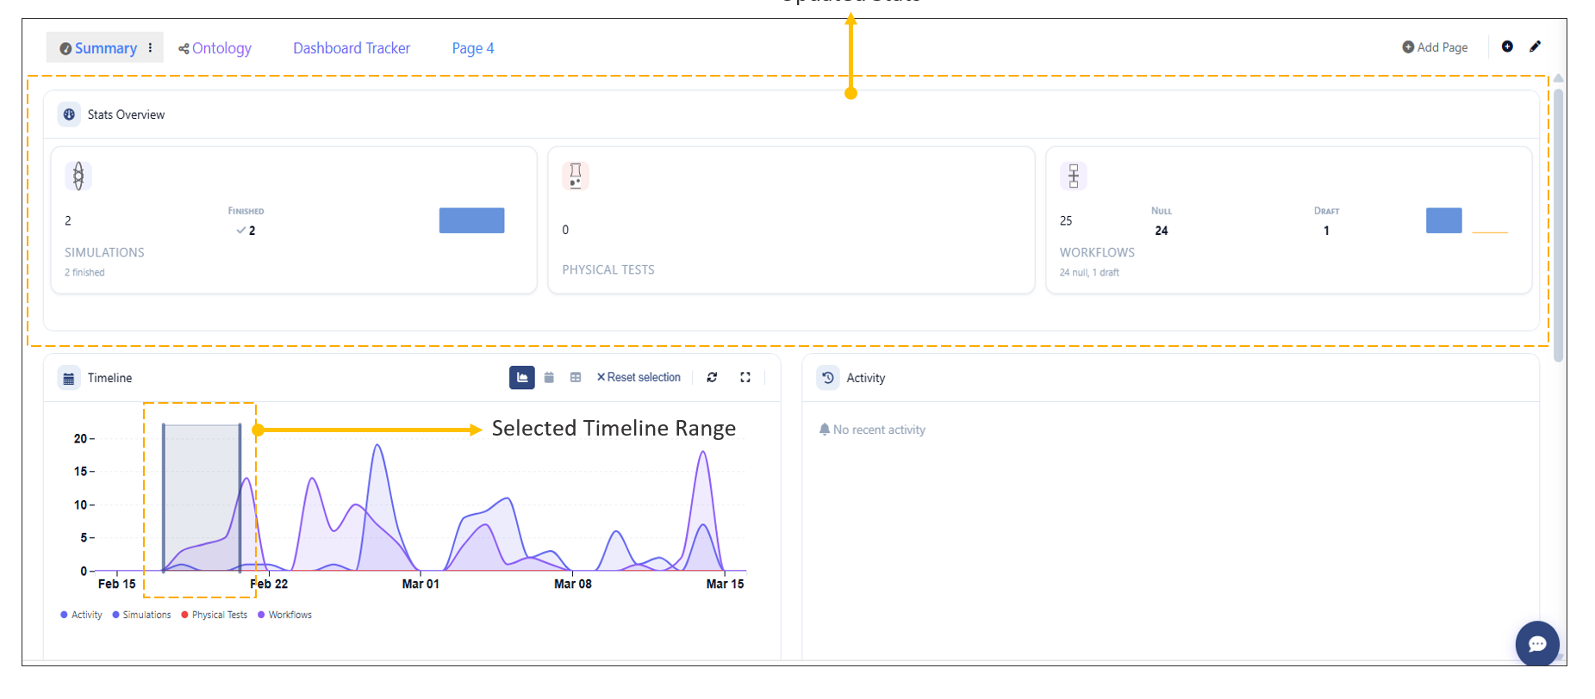The image size is (1595, 699).
Task: Switch timeline to calendar view
Action: pos(549,378)
